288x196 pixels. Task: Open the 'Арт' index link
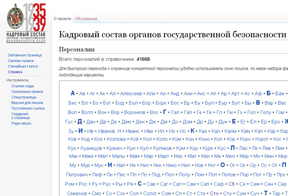tap(236, 93)
